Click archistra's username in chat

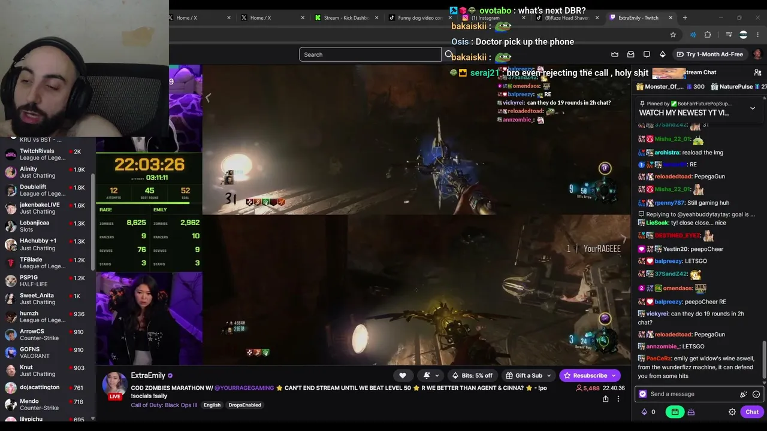667,153
